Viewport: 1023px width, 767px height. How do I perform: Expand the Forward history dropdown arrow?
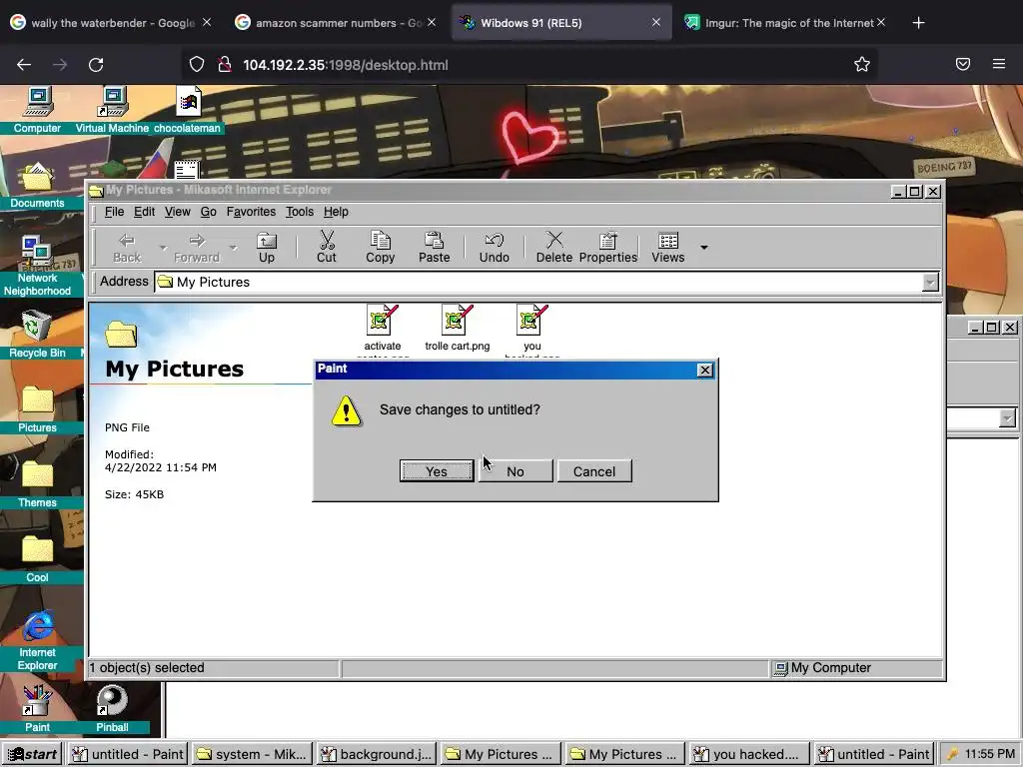point(233,248)
